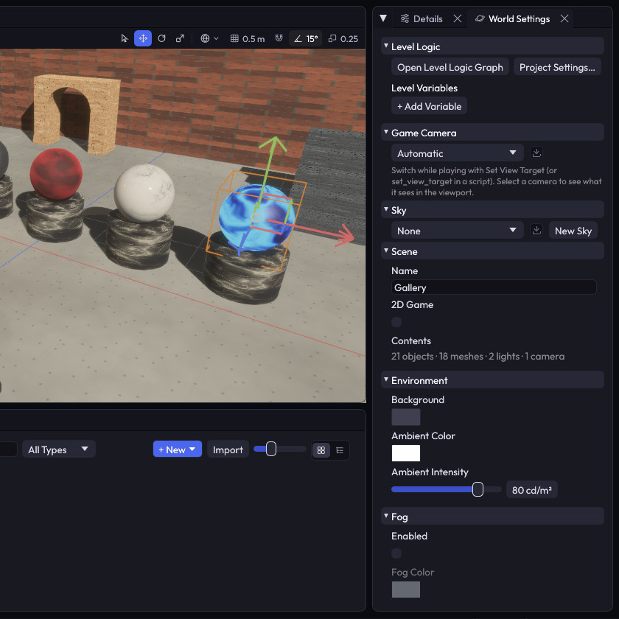Select the white marble sphere
Viewport: 619px width, 619px height.
point(144,192)
